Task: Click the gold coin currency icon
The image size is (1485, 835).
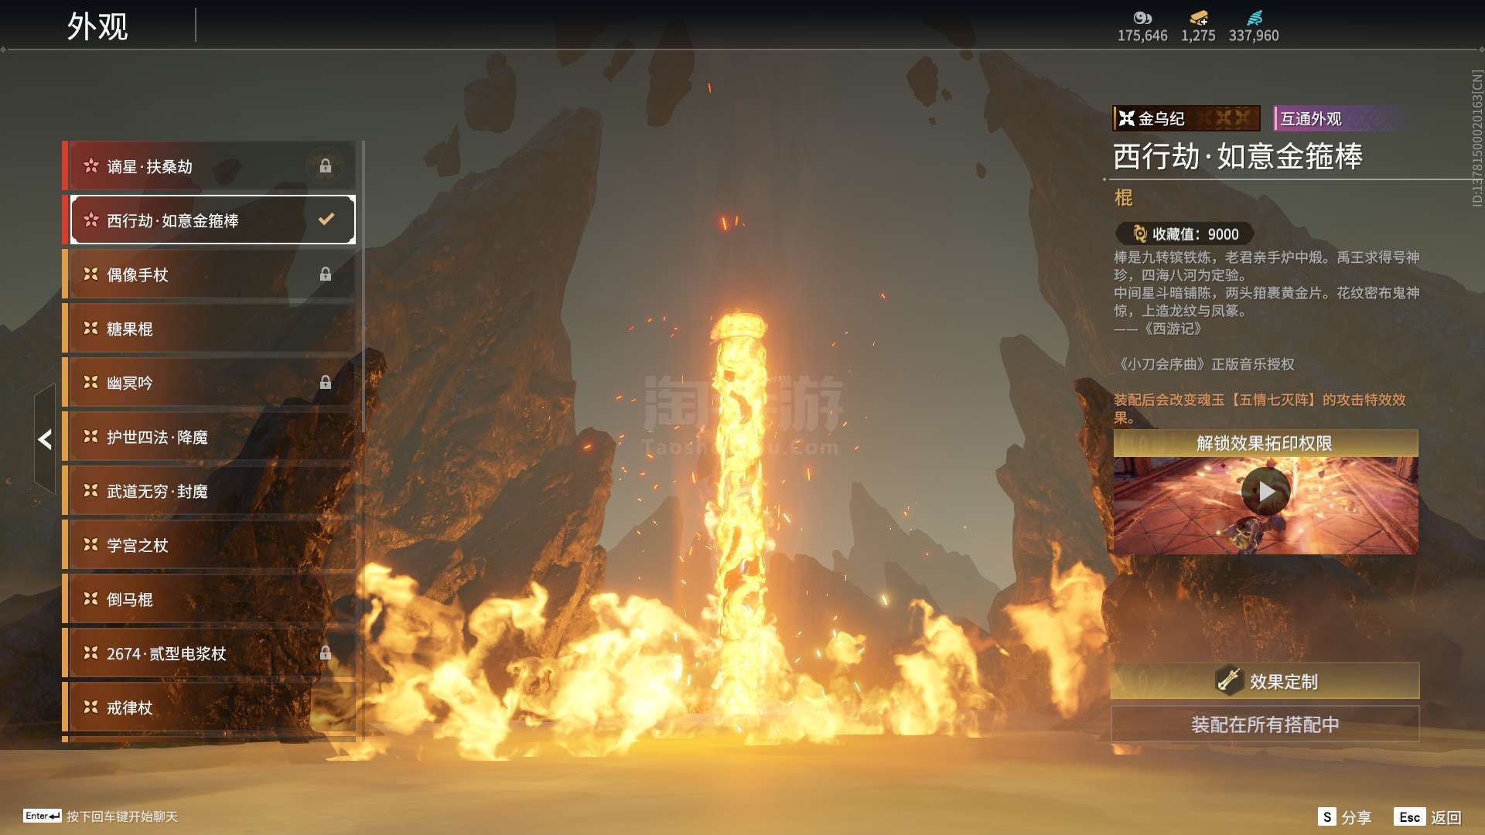Action: (x=1142, y=18)
